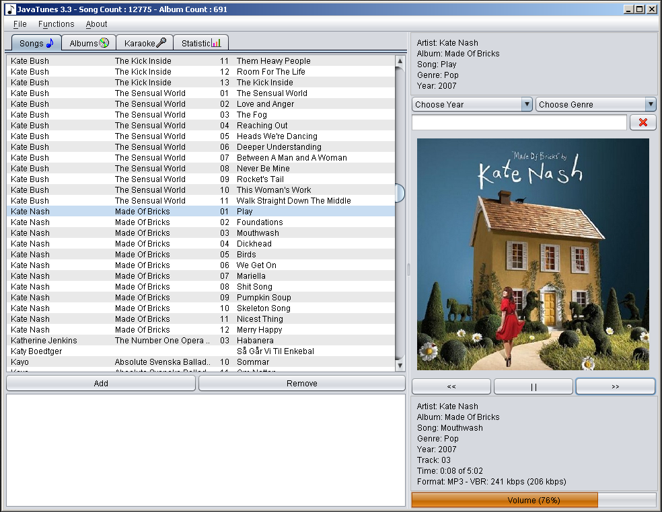
Task: Open the Choose Genre dropdown
Action: coord(595,104)
